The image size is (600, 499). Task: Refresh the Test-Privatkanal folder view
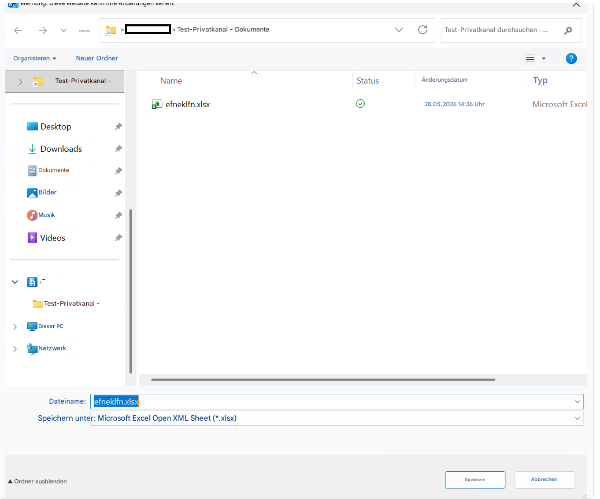422,30
